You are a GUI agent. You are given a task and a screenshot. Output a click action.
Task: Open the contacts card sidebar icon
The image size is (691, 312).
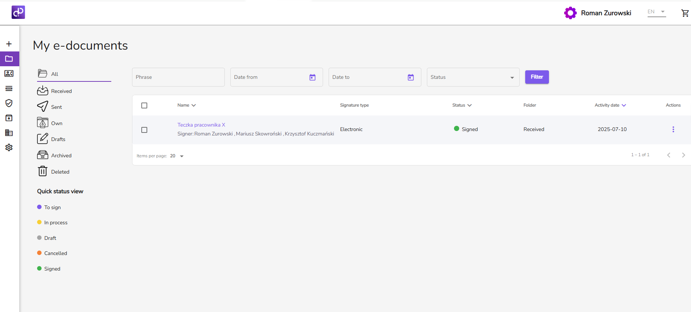[9, 74]
